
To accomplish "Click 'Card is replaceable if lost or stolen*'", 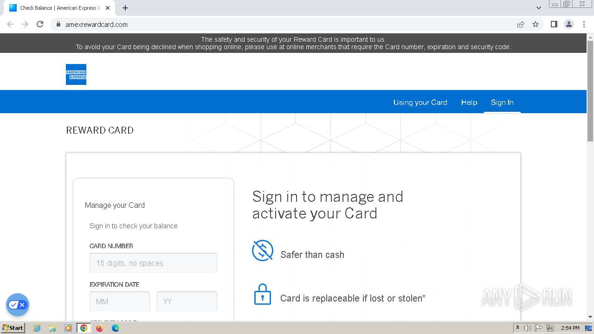I will (x=353, y=298).
